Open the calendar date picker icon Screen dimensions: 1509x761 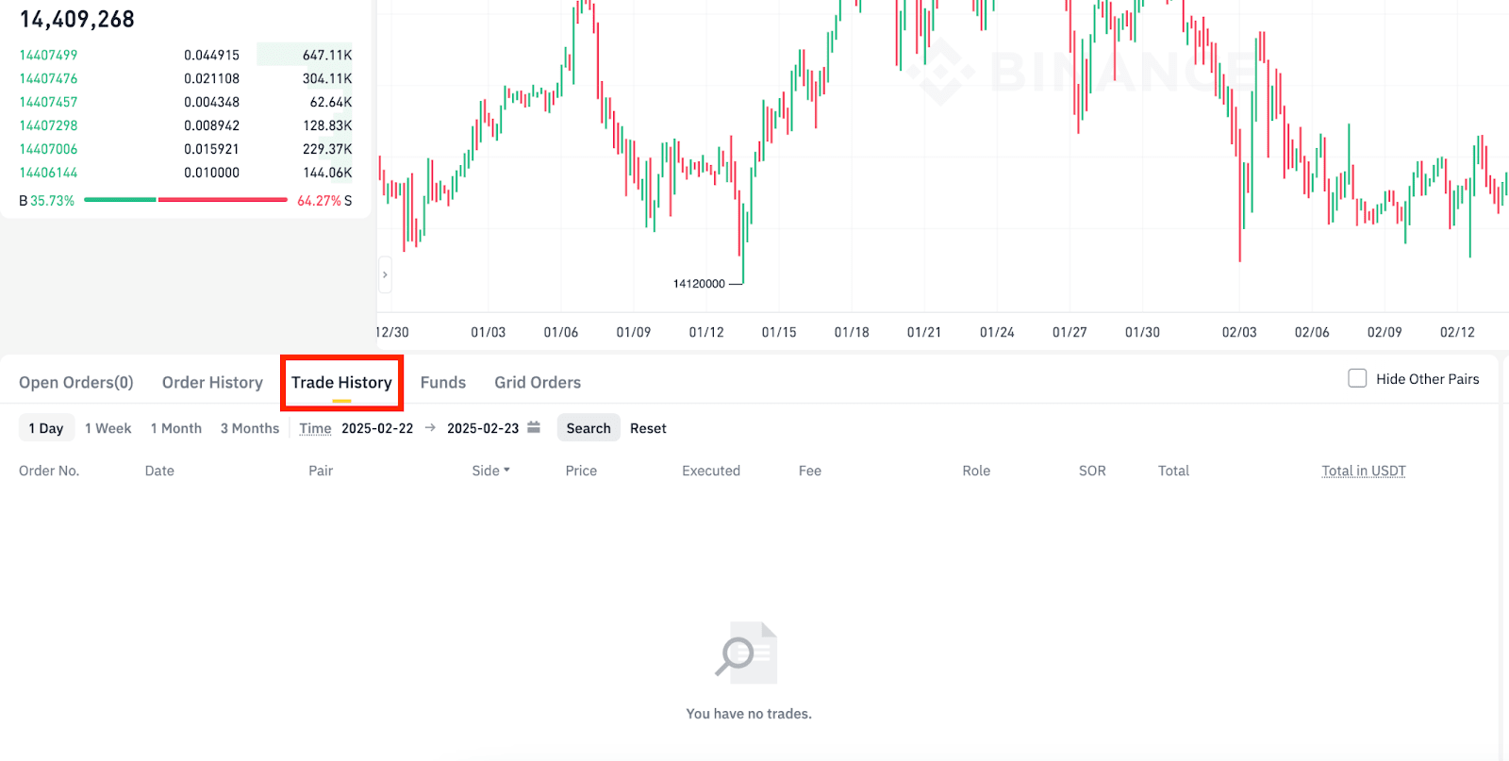(x=534, y=427)
